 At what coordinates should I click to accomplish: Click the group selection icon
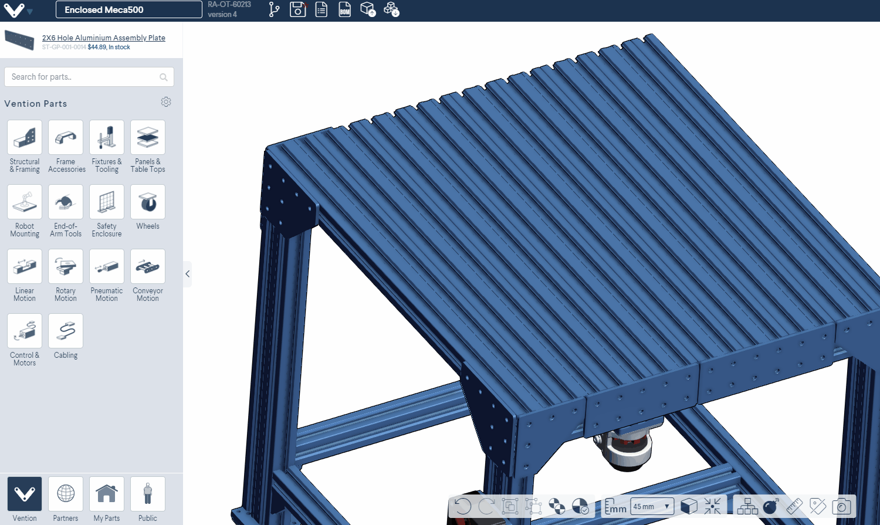coord(510,506)
